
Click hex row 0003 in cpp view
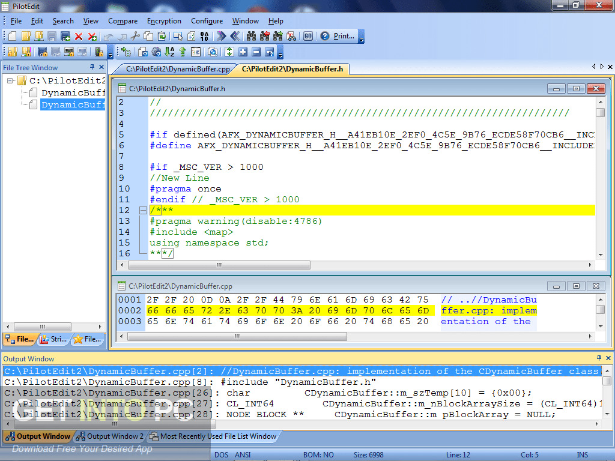click(x=327, y=322)
